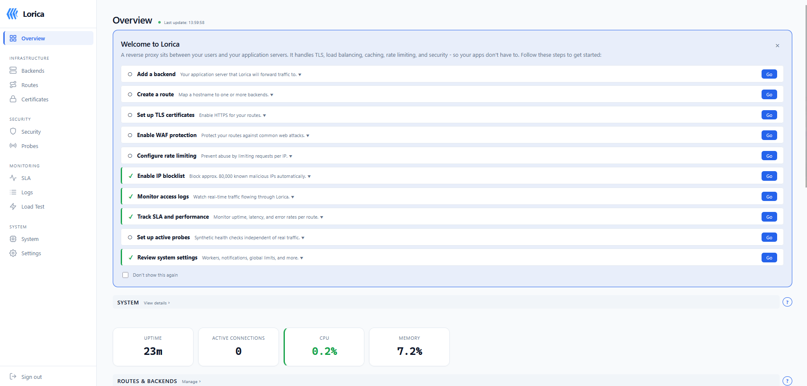The image size is (807, 386).
Task: Expand the Review system settings details
Action: click(301, 258)
